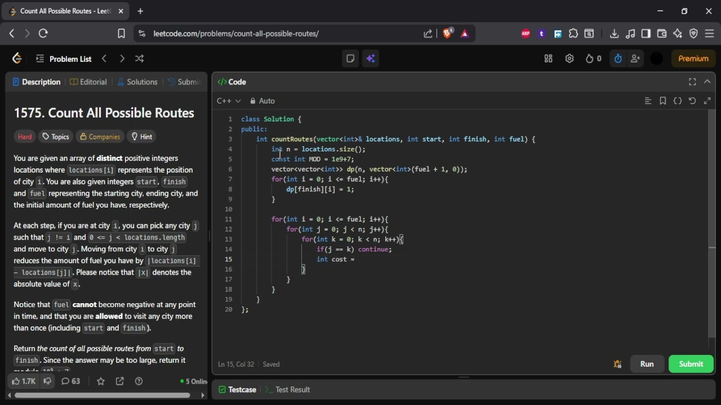
Task: Format code with the align-lines icon
Action: [648, 101]
